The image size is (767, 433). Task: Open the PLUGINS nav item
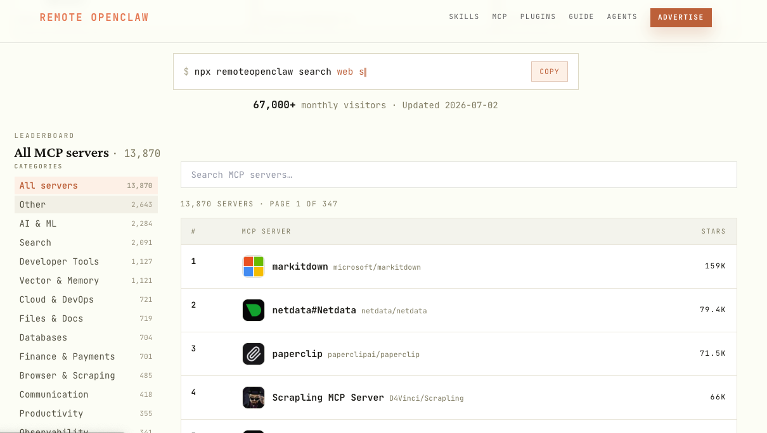[538, 17]
